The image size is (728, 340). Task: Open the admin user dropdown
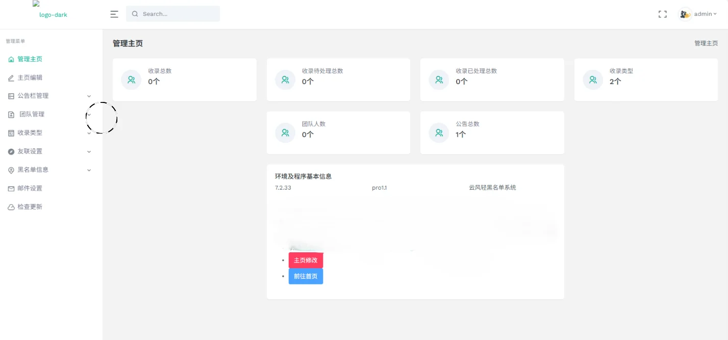[x=697, y=14]
